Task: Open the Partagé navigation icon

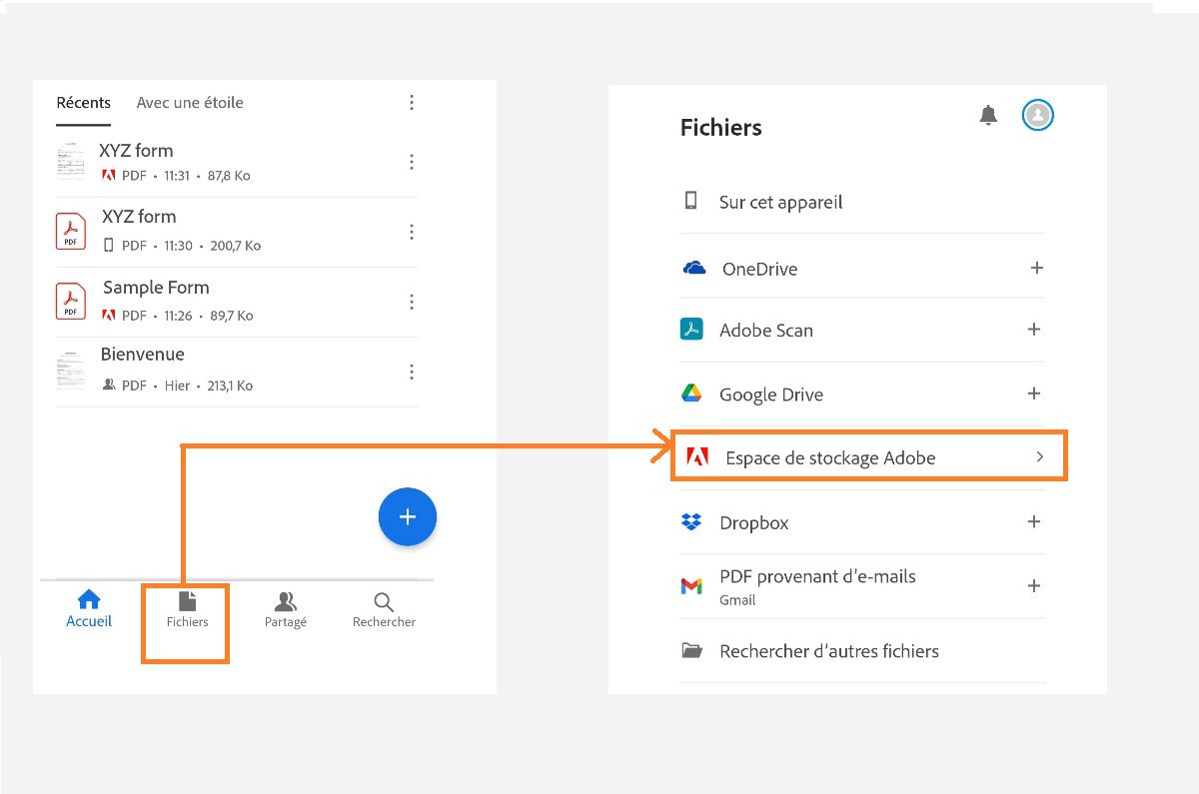Action: pos(286,601)
